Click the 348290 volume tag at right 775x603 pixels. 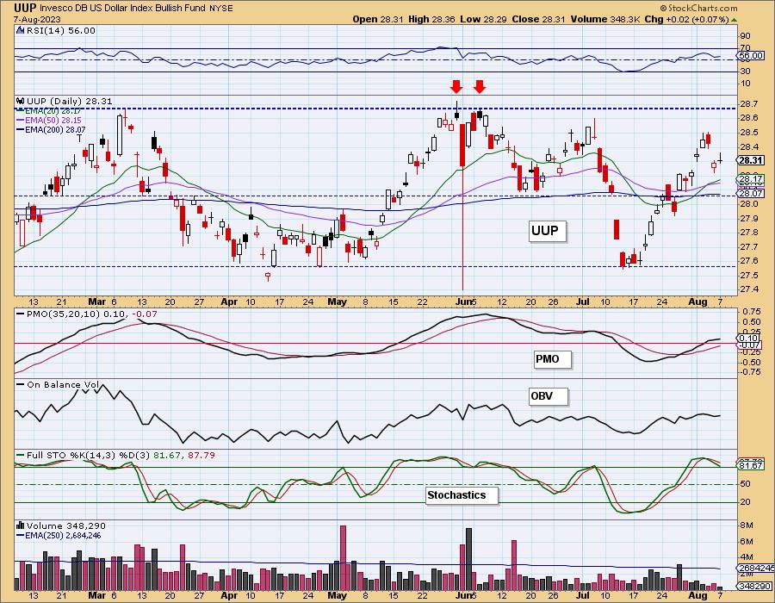(x=753, y=586)
